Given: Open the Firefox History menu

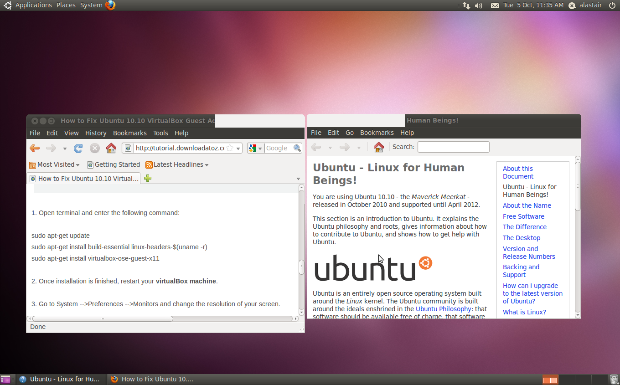Looking at the screenshot, I should [96, 133].
